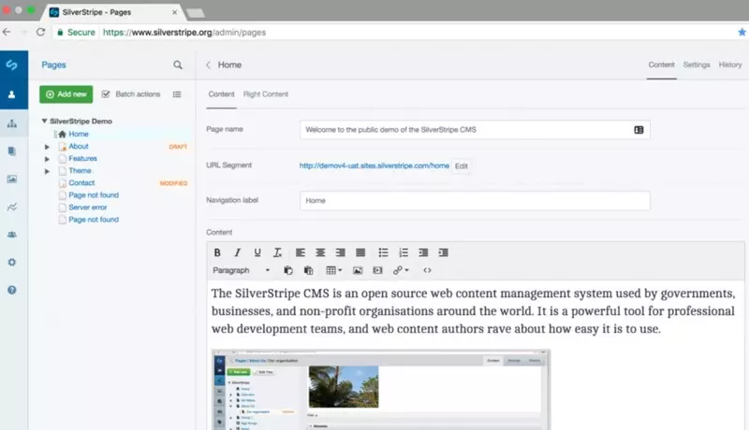Screen dimensions: 749x430
Task: Open the link insert dropdown
Action: 401,270
